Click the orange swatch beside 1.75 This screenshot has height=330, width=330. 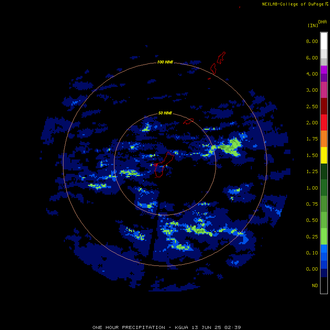[324, 139]
